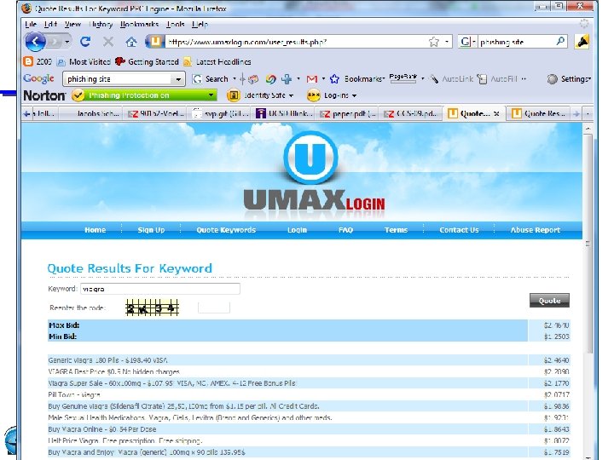Screen dimensions: 614x460
Task: Click the PageRank indicator in Google toolbar
Action: pos(403,78)
